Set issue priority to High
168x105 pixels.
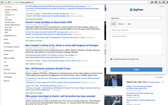pos(129,24)
